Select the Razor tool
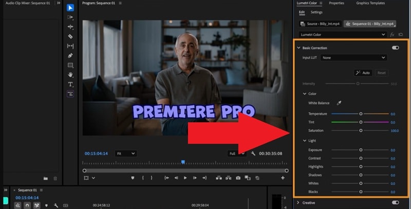The image size is (411, 209). click(70, 36)
